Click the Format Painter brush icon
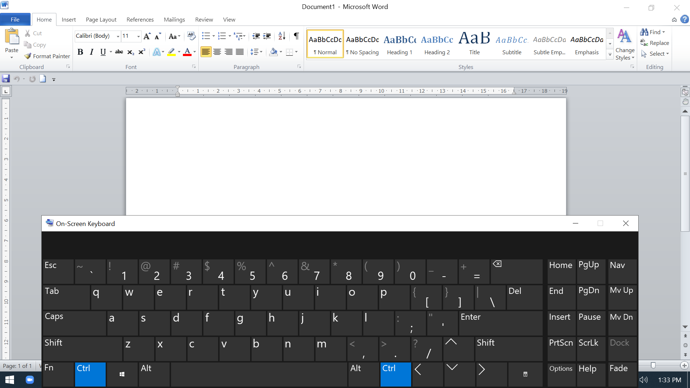The height and width of the screenshot is (388, 690). (x=28, y=56)
